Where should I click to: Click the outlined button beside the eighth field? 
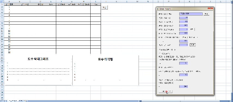(193, 45)
